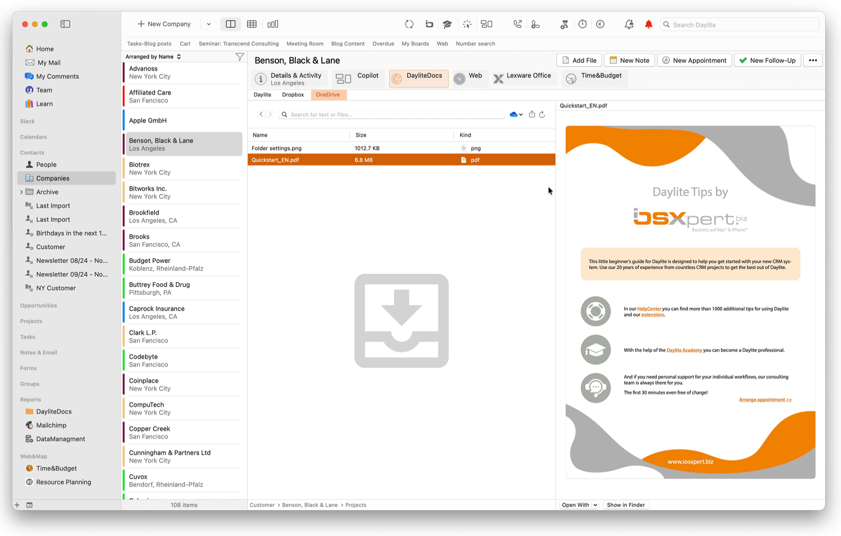This screenshot has height=536, width=841.
Task: Focus the Search for text or files field
Action: point(392,114)
